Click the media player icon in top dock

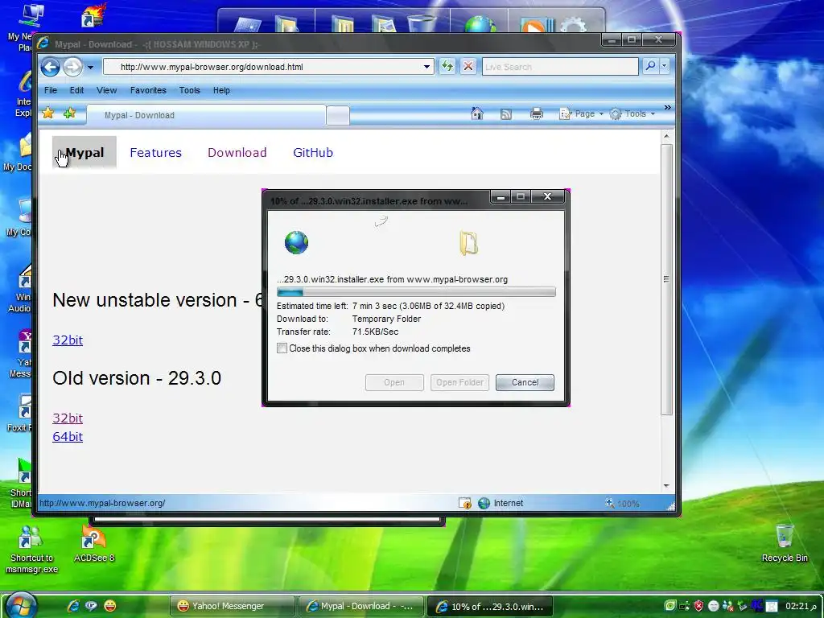[536, 25]
